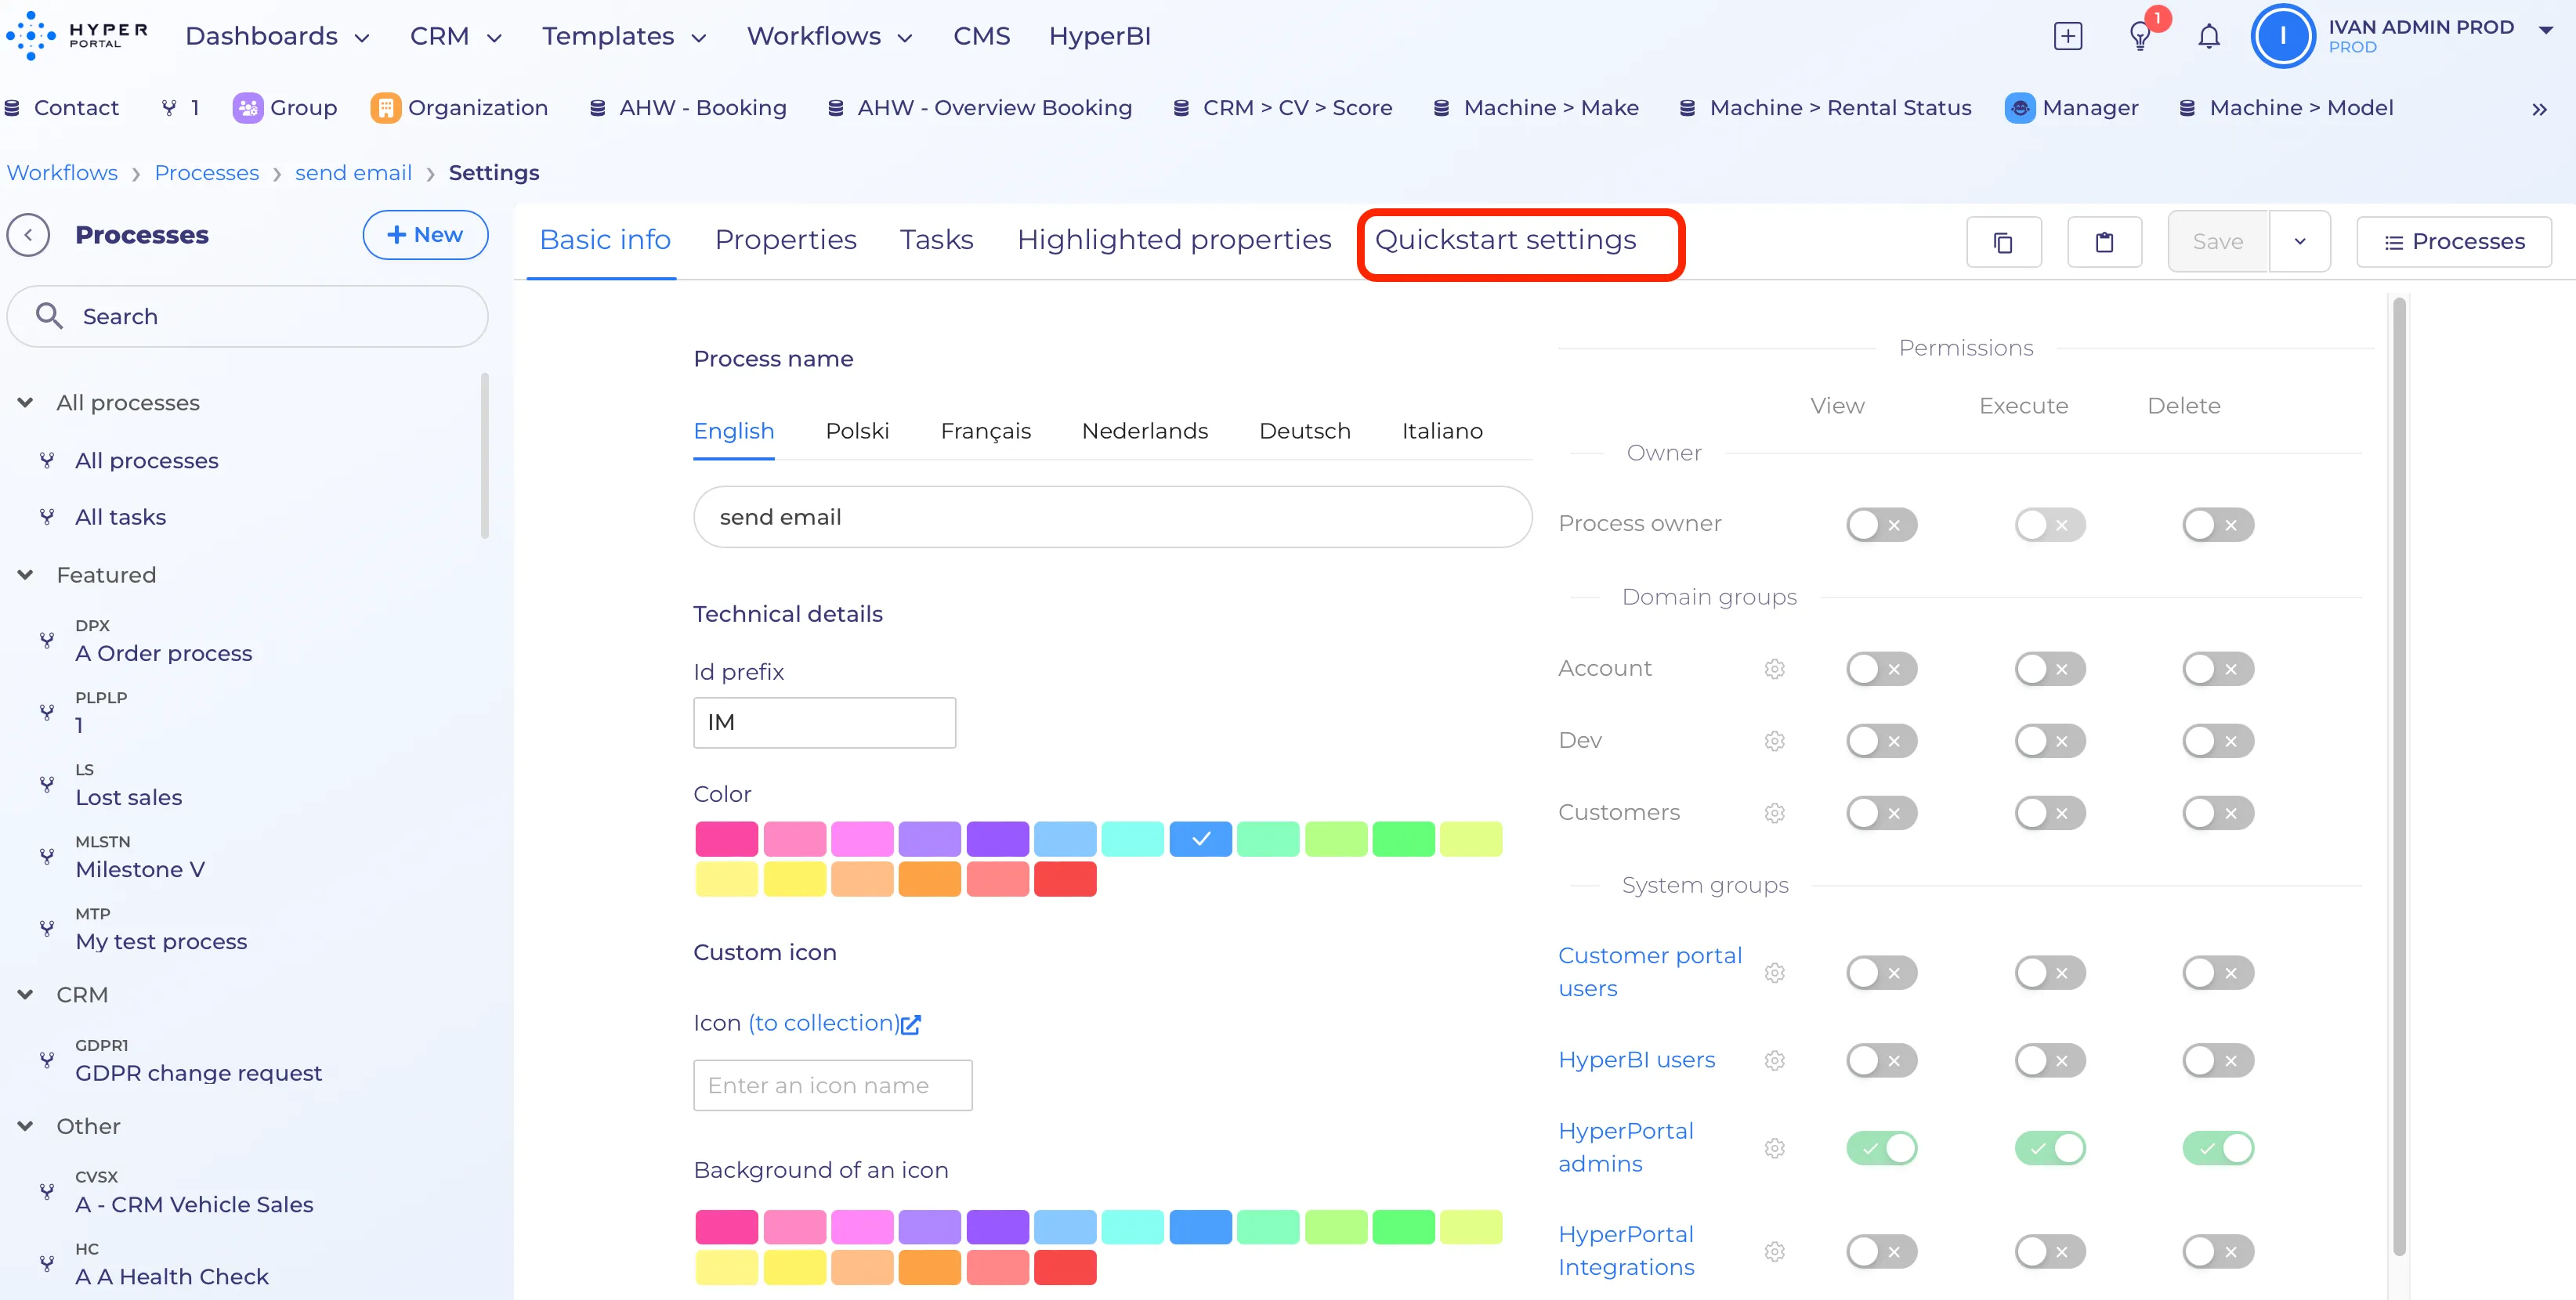
Task: Open Account group settings gear
Action: [x=1774, y=669]
